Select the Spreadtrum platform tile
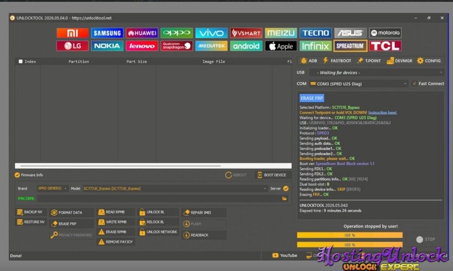This screenshot has height=271, width=453. [350, 46]
